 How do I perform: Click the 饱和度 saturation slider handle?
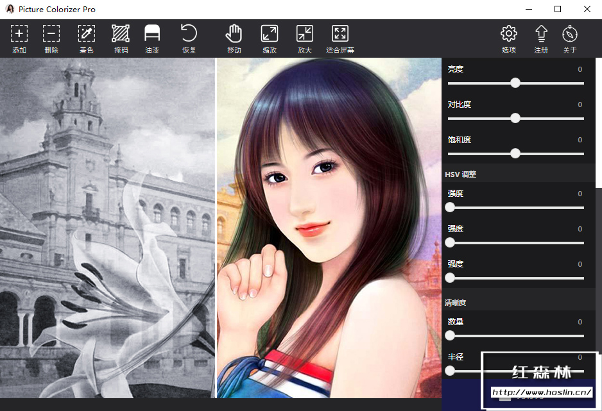click(x=515, y=153)
